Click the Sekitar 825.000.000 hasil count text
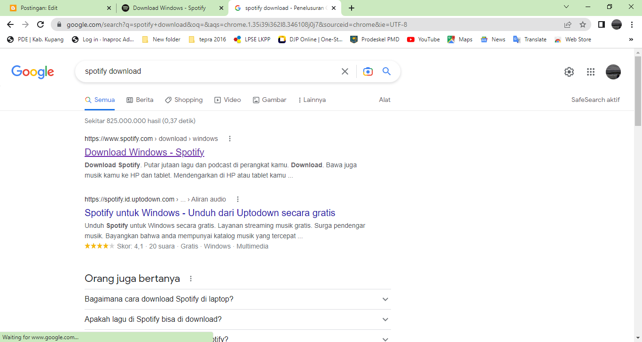The image size is (642, 342). pos(140,121)
